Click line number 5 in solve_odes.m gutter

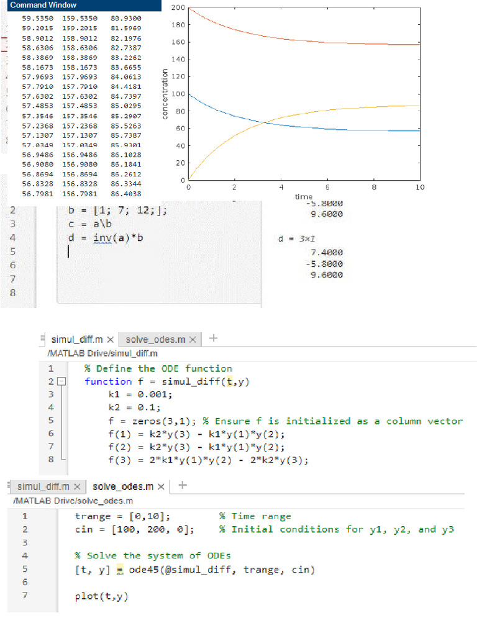coord(25,569)
